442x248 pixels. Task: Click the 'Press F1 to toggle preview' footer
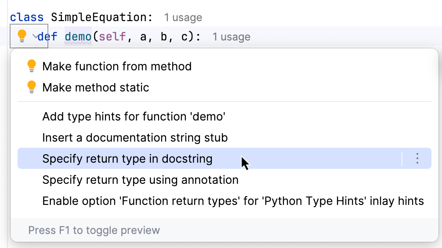pos(94,230)
